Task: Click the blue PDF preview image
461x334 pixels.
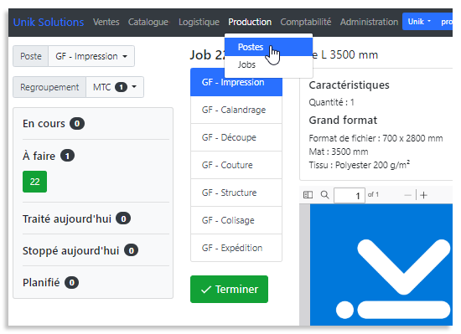Action: tap(381, 265)
